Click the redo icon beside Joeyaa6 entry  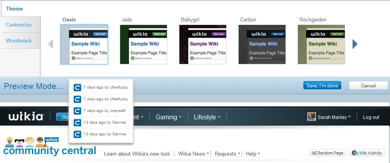pos(77,111)
